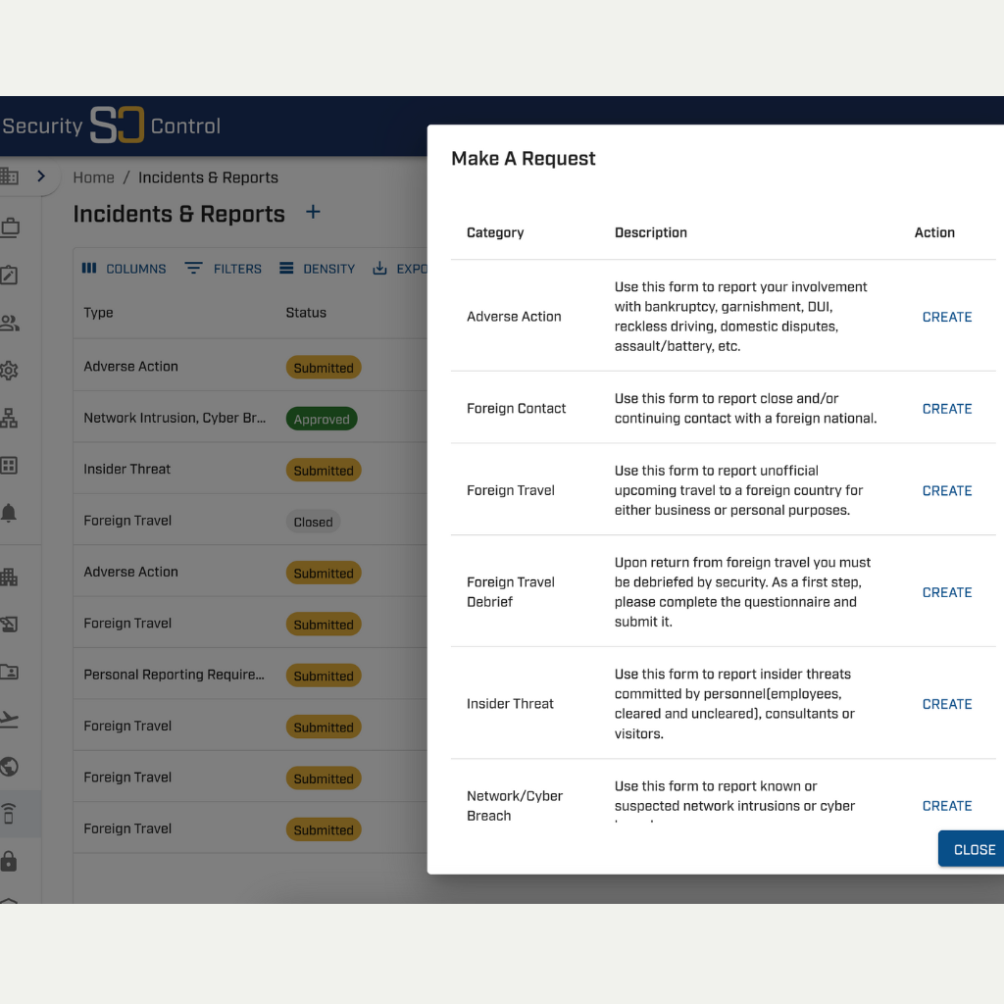1004x1004 pixels.
Task: Select the globe icon in the sidebar
Action: pyautogui.click(x=10, y=767)
